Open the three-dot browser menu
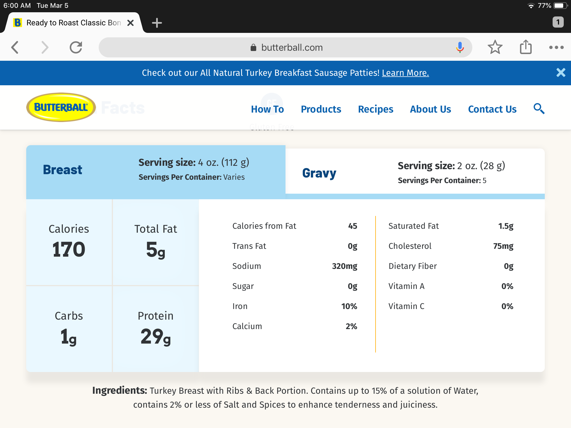The image size is (571, 428). pyautogui.click(x=556, y=47)
